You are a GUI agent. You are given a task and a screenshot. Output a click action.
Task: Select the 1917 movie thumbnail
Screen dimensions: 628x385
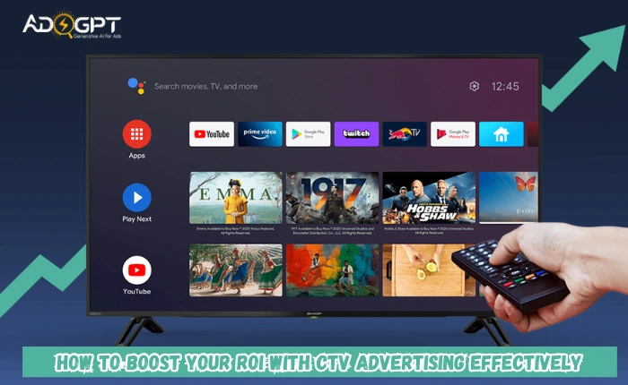(332, 198)
